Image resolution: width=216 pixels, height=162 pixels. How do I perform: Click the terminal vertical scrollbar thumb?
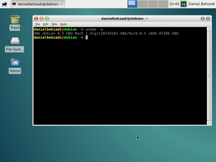[209, 76]
